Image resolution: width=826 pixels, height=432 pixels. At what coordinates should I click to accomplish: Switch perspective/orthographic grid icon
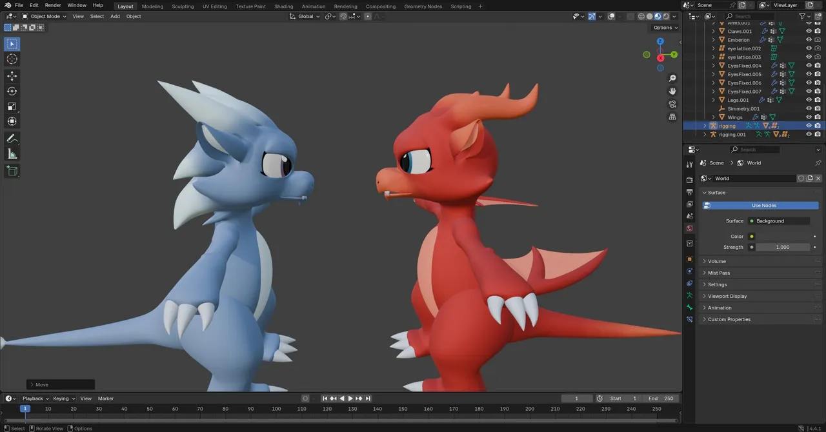click(672, 117)
